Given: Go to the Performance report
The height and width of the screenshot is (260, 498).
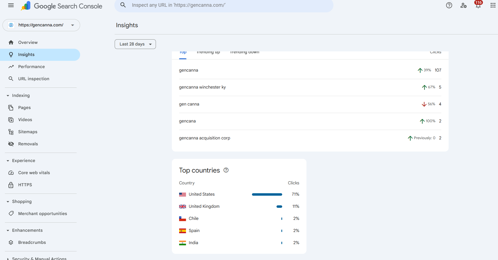Looking at the screenshot, I should pyautogui.click(x=31, y=67).
